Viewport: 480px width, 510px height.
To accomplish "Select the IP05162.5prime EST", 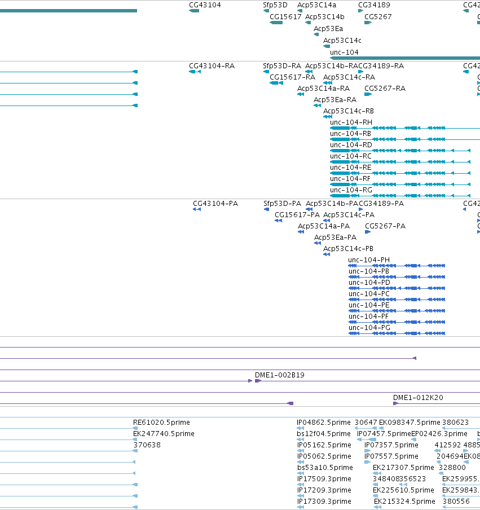I will (x=300, y=451).
